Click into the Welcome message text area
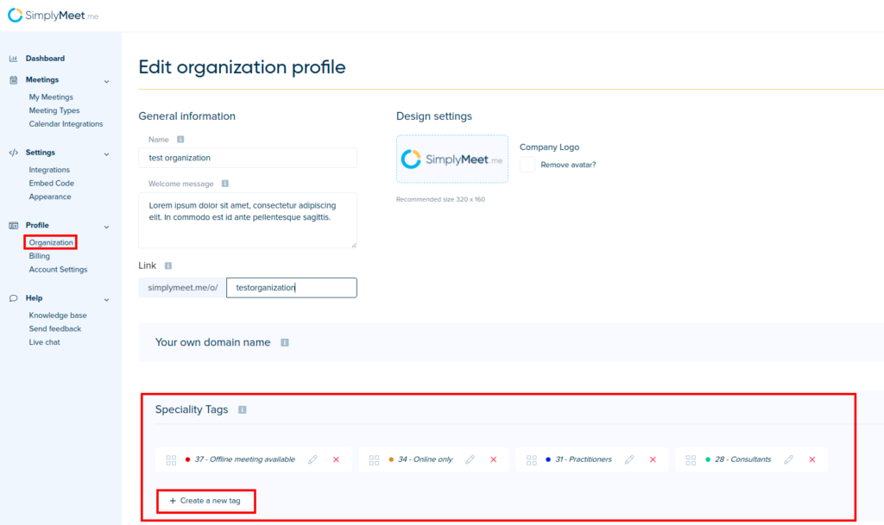Screen dimensions: 884x525 pyautogui.click(x=248, y=220)
